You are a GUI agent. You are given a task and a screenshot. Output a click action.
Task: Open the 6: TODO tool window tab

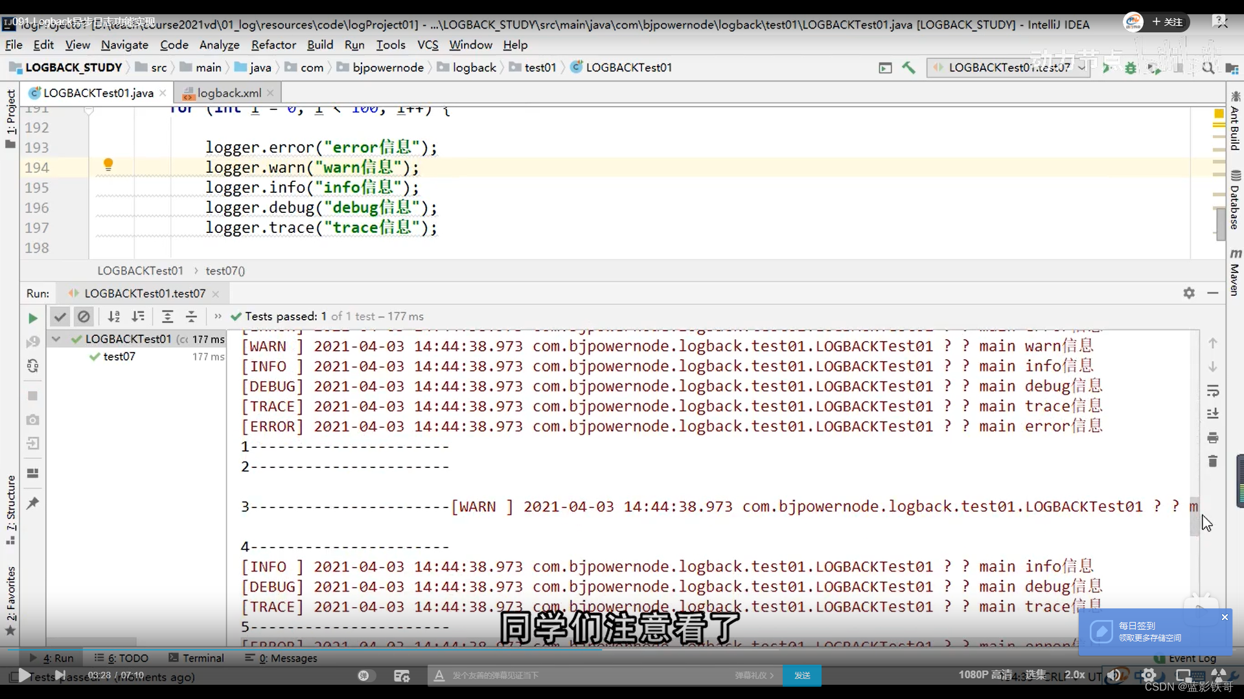tap(121, 658)
